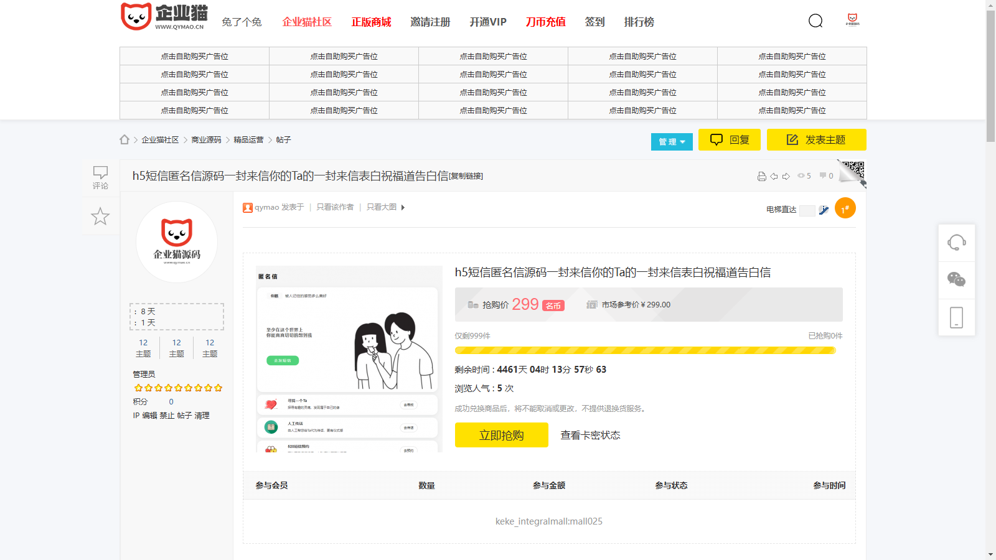
Task: Click the 立即抢购 buy button
Action: 501,435
